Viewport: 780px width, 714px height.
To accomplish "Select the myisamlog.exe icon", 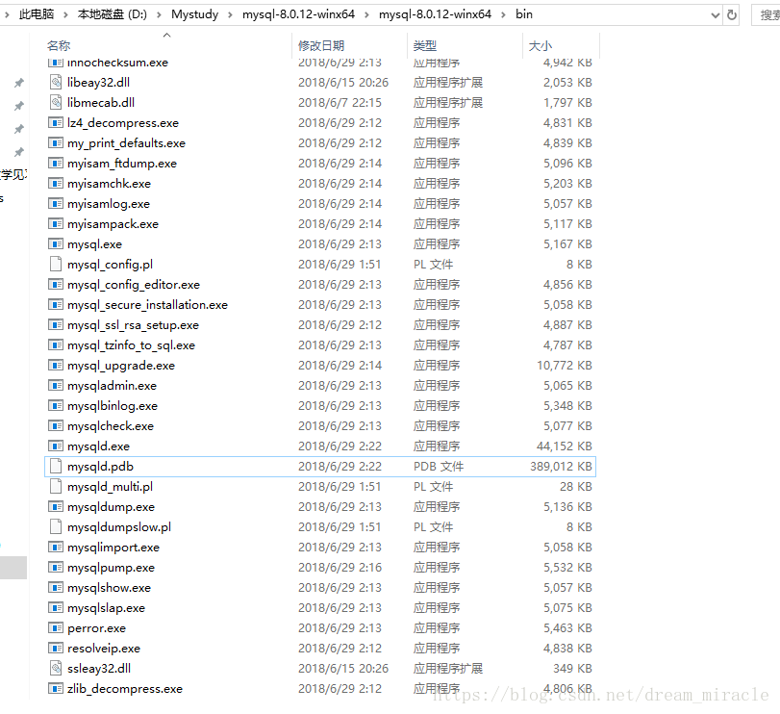I will click(x=56, y=203).
